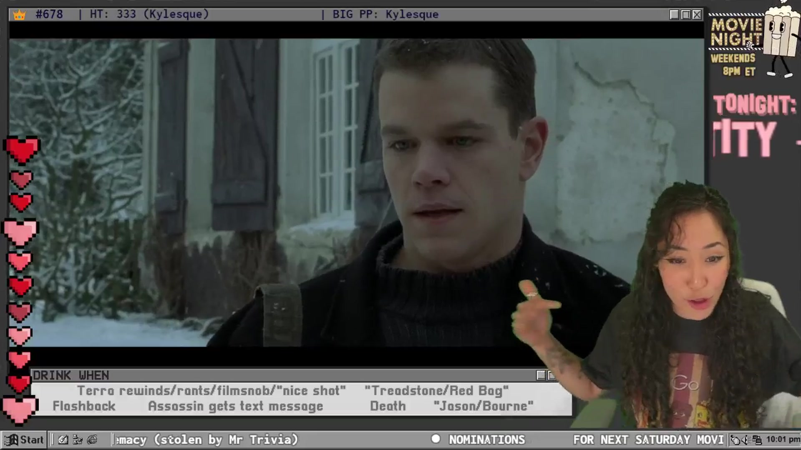Click the DRINK WHEN window title
Screen dimensions: 801x450
71,375
